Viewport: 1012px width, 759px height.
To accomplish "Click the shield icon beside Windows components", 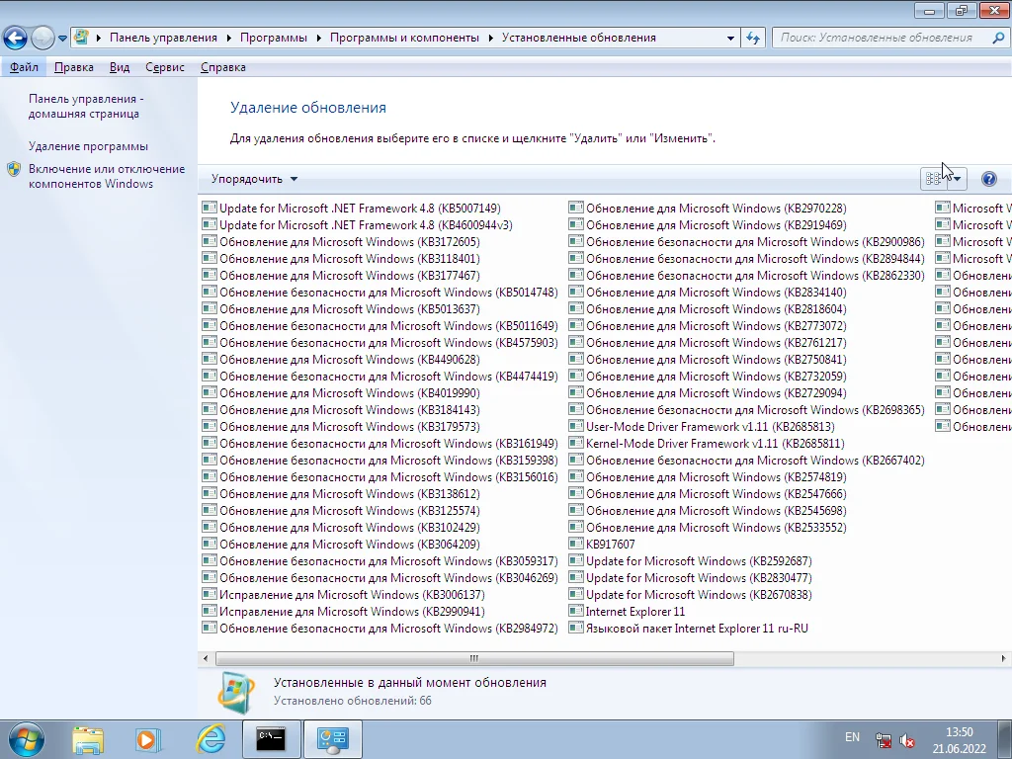I will [14, 170].
